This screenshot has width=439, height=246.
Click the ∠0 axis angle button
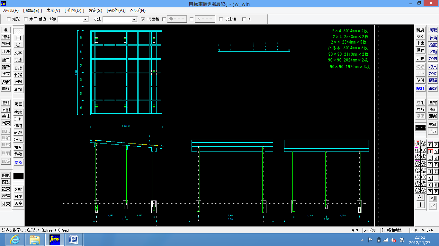pyautogui.click(x=414, y=230)
